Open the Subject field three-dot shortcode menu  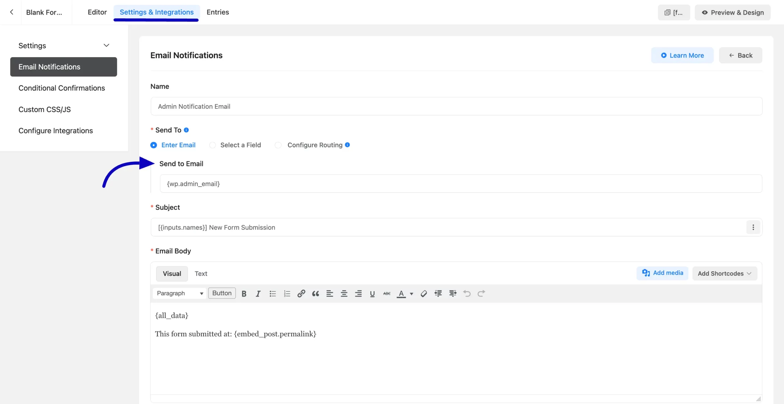point(753,227)
